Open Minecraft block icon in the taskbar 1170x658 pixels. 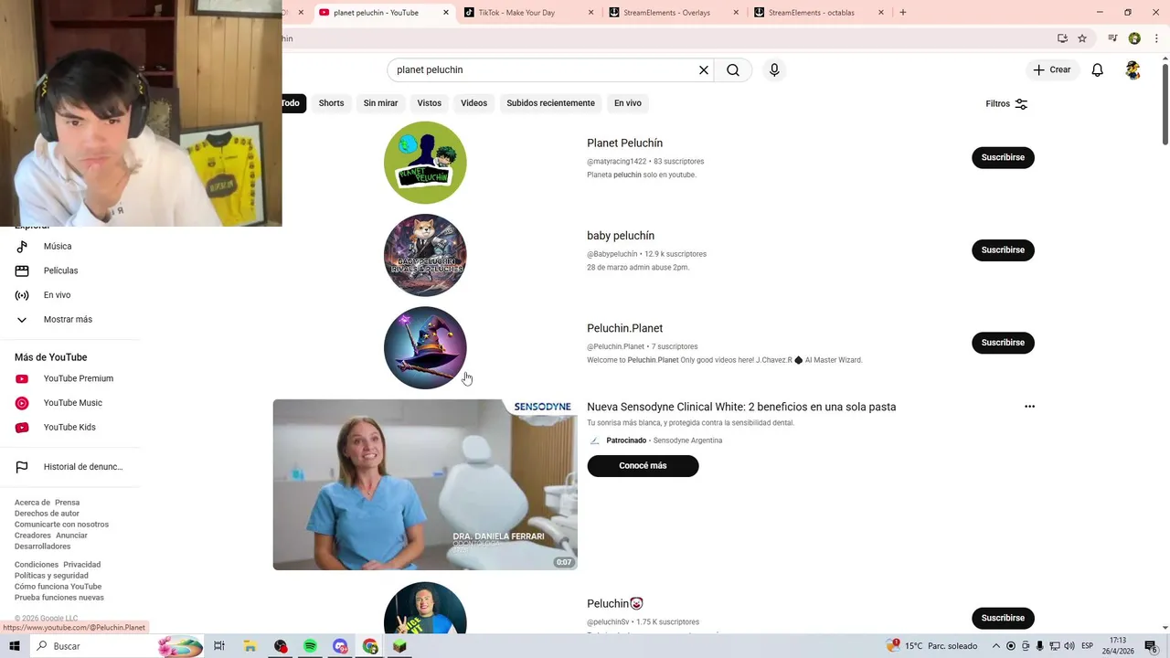[399, 646]
